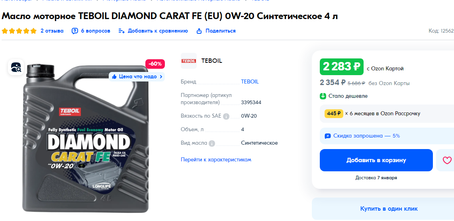Click 'Добавить в корзину' button
Image resolution: width=454 pixels, height=221 pixels.
[376, 160]
